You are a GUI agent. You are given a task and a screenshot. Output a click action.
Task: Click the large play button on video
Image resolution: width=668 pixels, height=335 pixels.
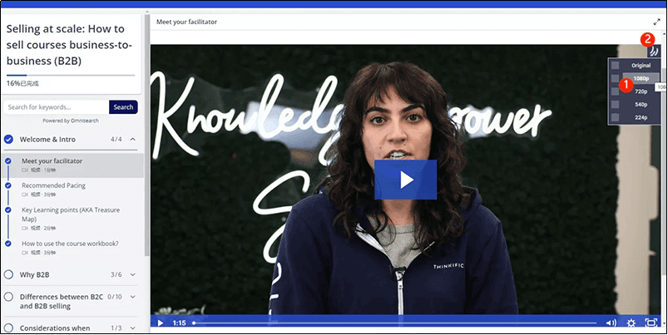click(x=405, y=180)
